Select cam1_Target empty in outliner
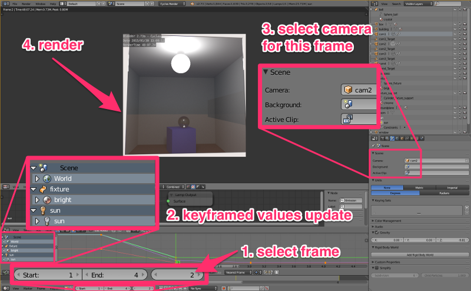 pos(387,39)
